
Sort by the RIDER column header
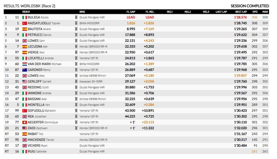tap(26, 12)
